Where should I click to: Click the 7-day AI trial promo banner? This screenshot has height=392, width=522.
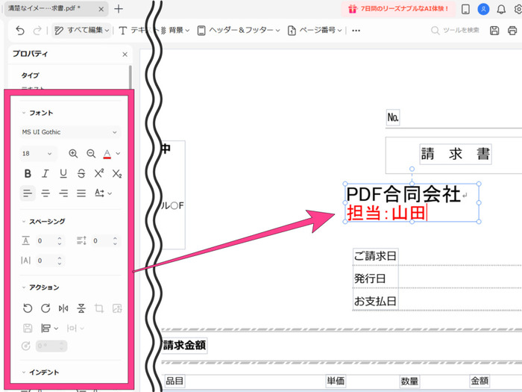(x=398, y=9)
